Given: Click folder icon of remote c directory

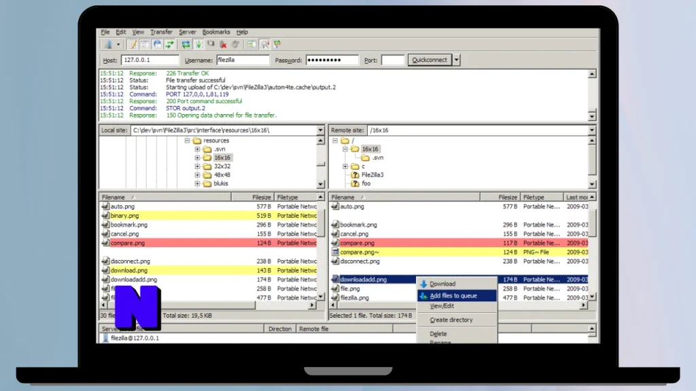Looking at the screenshot, I should (x=355, y=166).
